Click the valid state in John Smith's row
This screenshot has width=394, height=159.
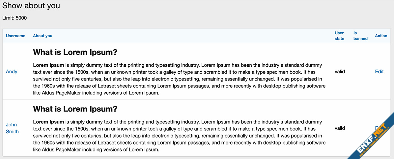tap(340, 128)
